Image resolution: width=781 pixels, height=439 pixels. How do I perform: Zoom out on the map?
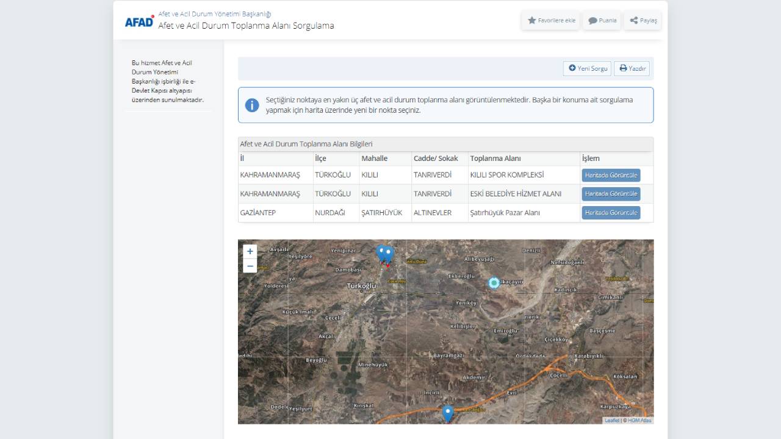(x=250, y=266)
